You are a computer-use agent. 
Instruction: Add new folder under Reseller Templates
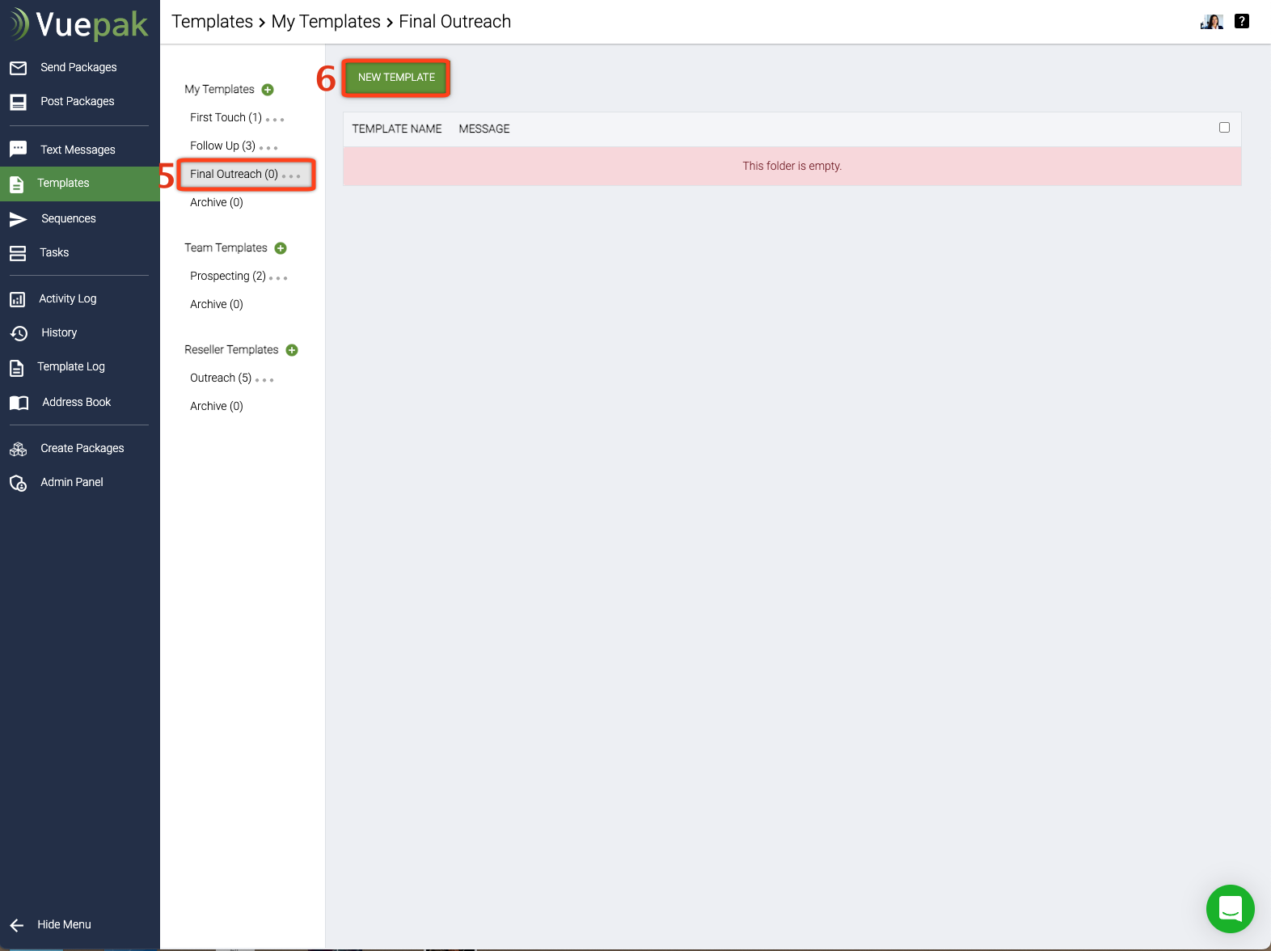(x=292, y=350)
